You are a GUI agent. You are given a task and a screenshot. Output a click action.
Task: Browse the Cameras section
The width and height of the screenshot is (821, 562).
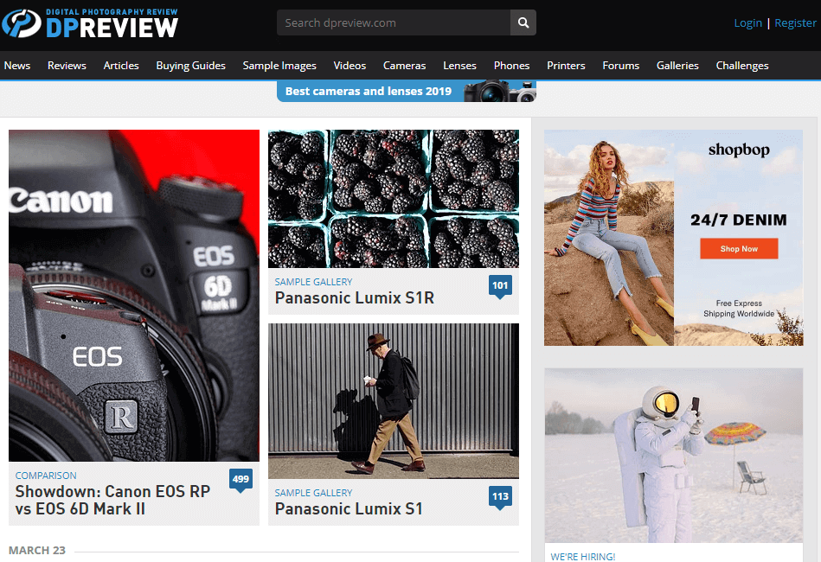coord(404,65)
